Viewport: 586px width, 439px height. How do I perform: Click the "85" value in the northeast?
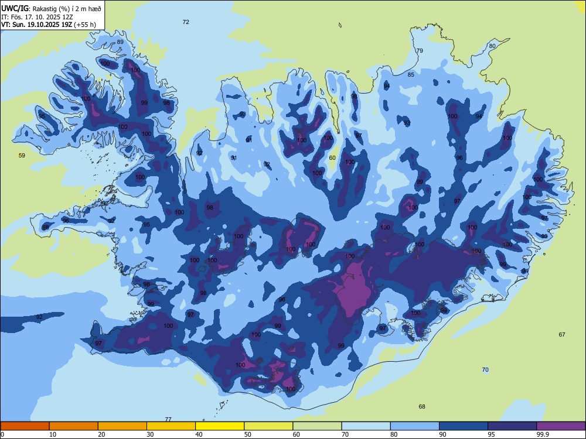tap(411, 75)
